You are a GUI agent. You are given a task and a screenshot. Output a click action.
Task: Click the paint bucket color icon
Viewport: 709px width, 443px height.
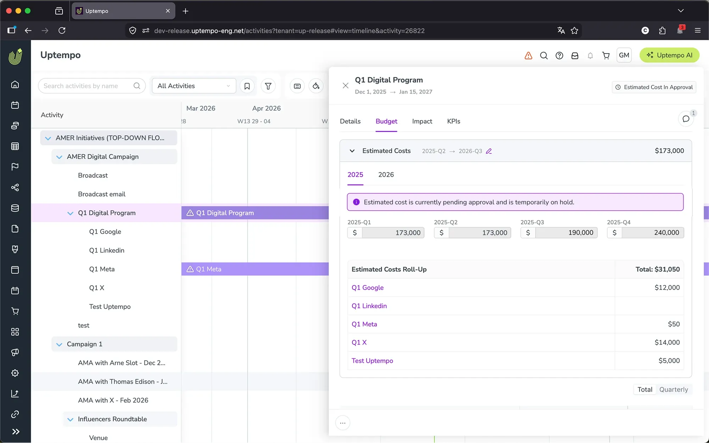tap(316, 86)
